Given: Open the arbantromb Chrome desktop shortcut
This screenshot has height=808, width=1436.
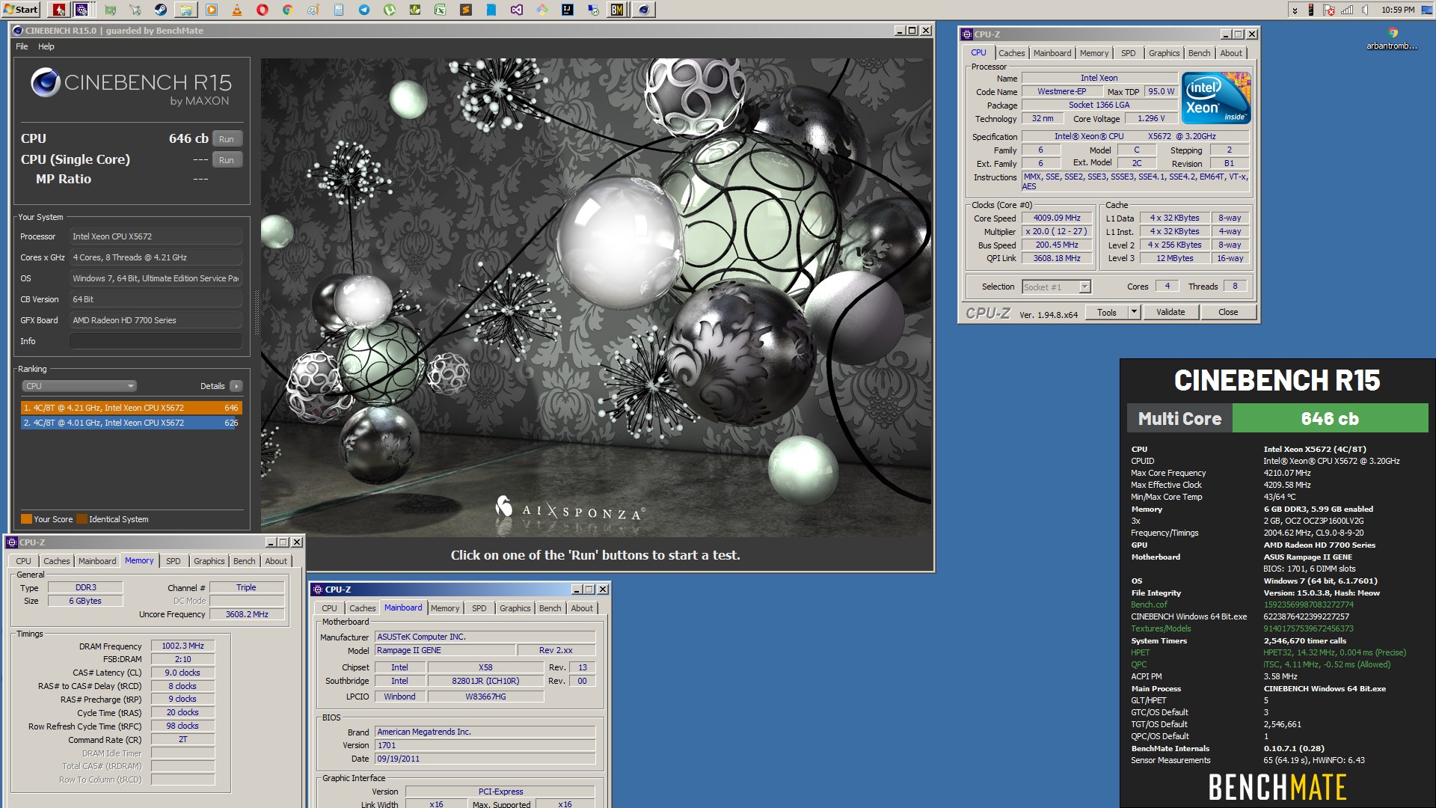Looking at the screenshot, I should click(1392, 39).
